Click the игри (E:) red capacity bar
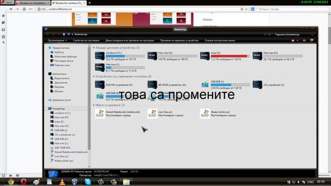The image size is (331, 186). pyautogui.click(x=230, y=56)
